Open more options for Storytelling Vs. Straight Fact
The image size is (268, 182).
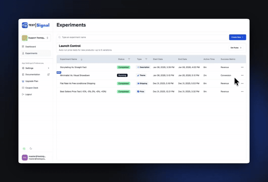tap(242, 67)
